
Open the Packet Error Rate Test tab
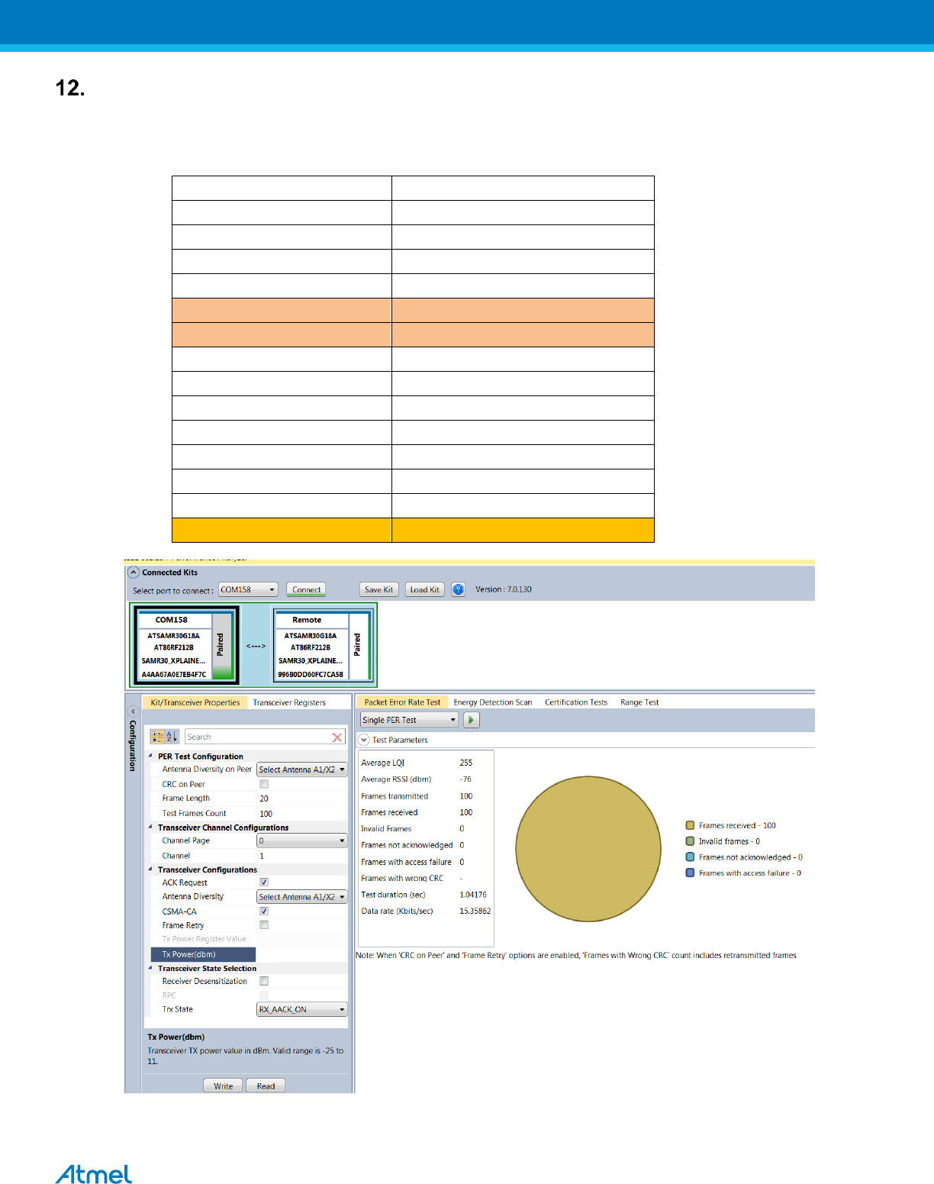click(402, 702)
